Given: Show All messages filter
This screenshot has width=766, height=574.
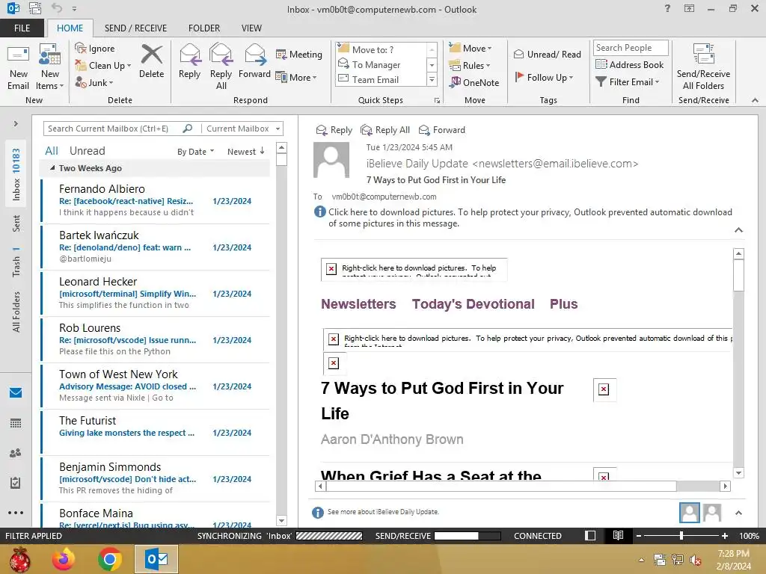Looking at the screenshot, I should point(52,151).
